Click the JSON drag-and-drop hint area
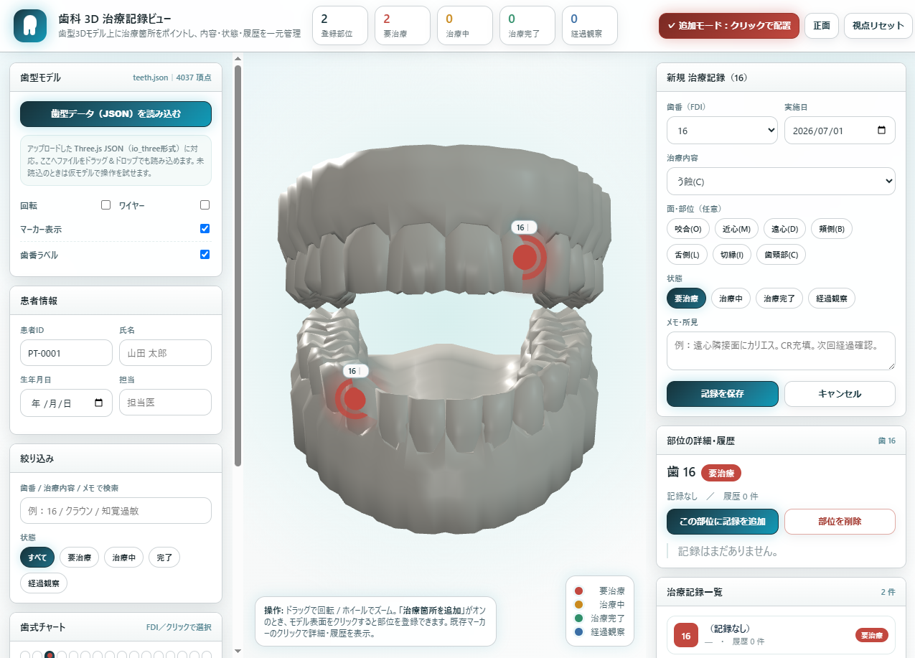Screen dimensions: 915x658 click(x=116, y=161)
